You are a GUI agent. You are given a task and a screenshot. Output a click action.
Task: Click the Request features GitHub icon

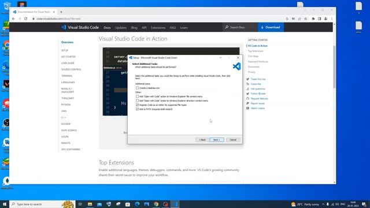click(247, 99)
